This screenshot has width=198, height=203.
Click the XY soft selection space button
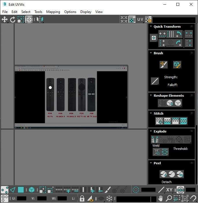(x=169, y=190)
